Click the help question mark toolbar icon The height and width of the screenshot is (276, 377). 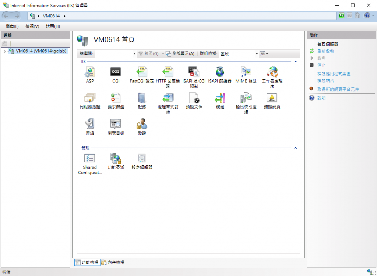[x=367, y=15]
